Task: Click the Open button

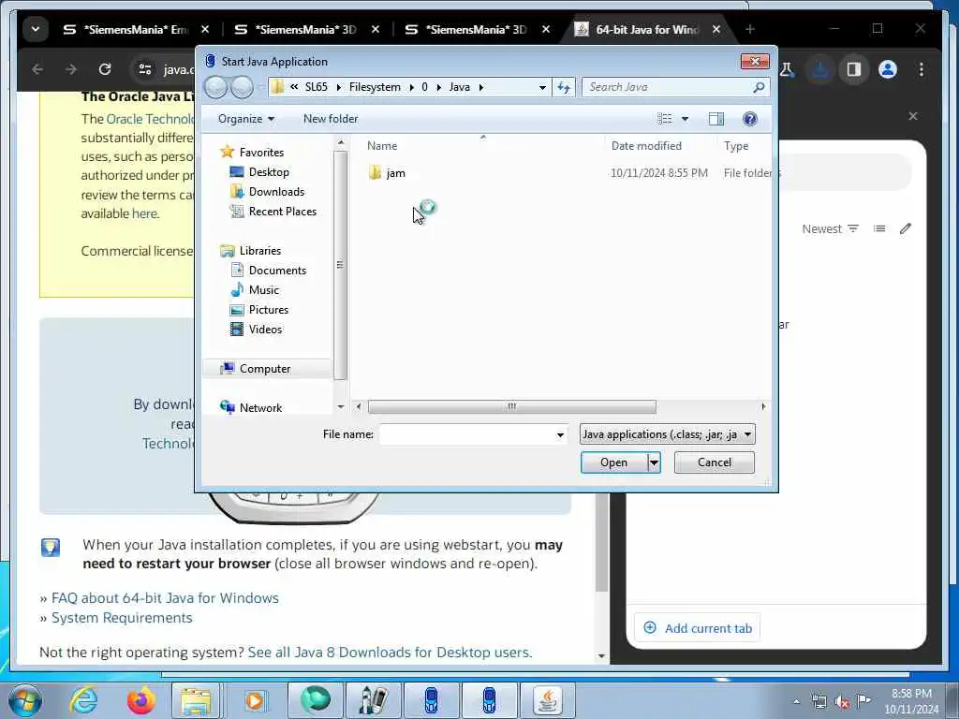Action: click(x=614, y=462)
